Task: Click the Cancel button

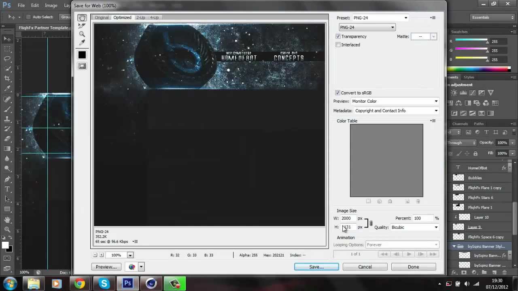Action: point(365,267)
